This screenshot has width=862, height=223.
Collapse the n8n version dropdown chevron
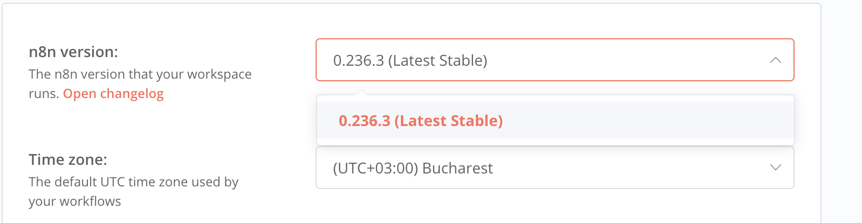[775, 60]
